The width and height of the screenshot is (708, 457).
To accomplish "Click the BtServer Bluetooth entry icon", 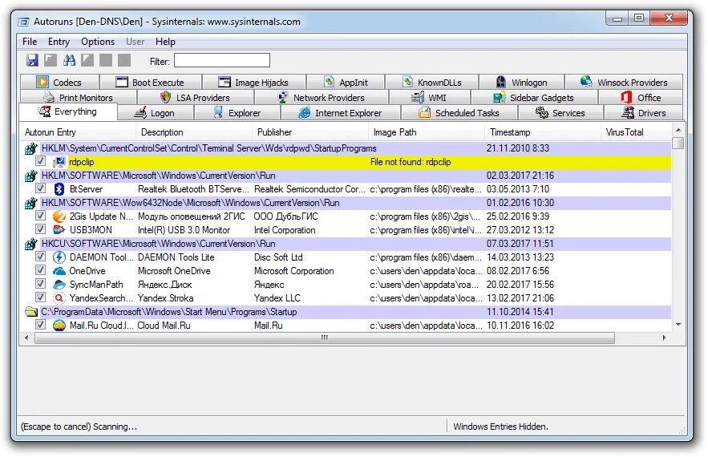I will pos(59,189).
